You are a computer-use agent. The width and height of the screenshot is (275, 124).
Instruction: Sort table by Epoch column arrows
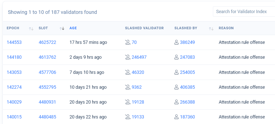[31, 29]
